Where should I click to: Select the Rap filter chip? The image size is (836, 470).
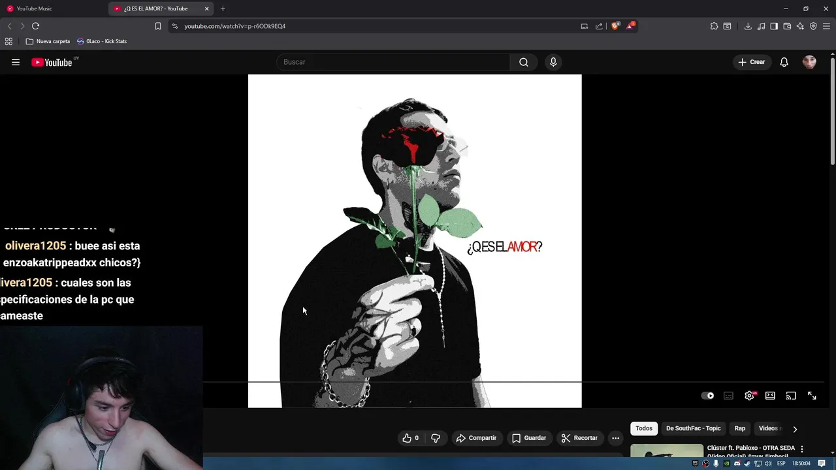[x=739, y=428]
